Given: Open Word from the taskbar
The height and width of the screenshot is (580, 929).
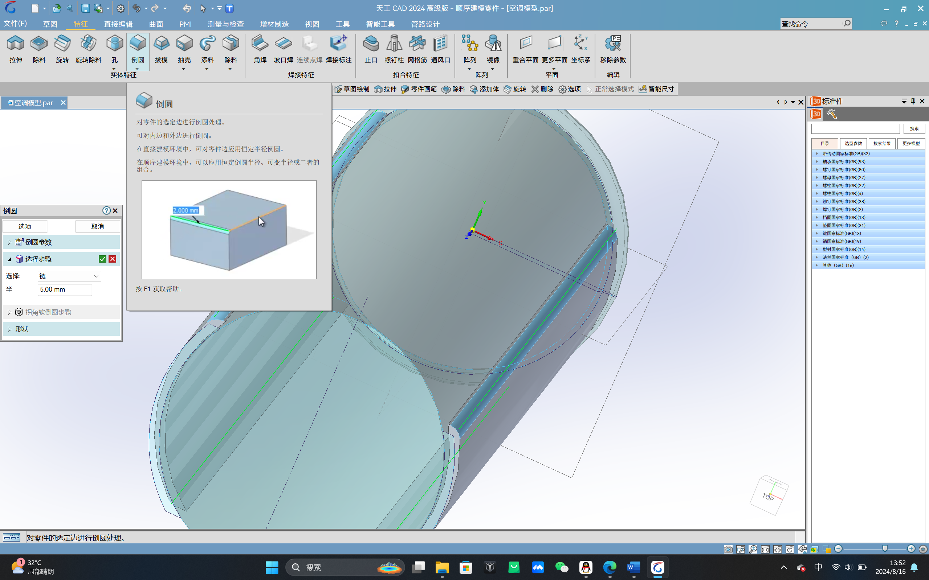Looking at the screenshot, I should pos(633,567).
